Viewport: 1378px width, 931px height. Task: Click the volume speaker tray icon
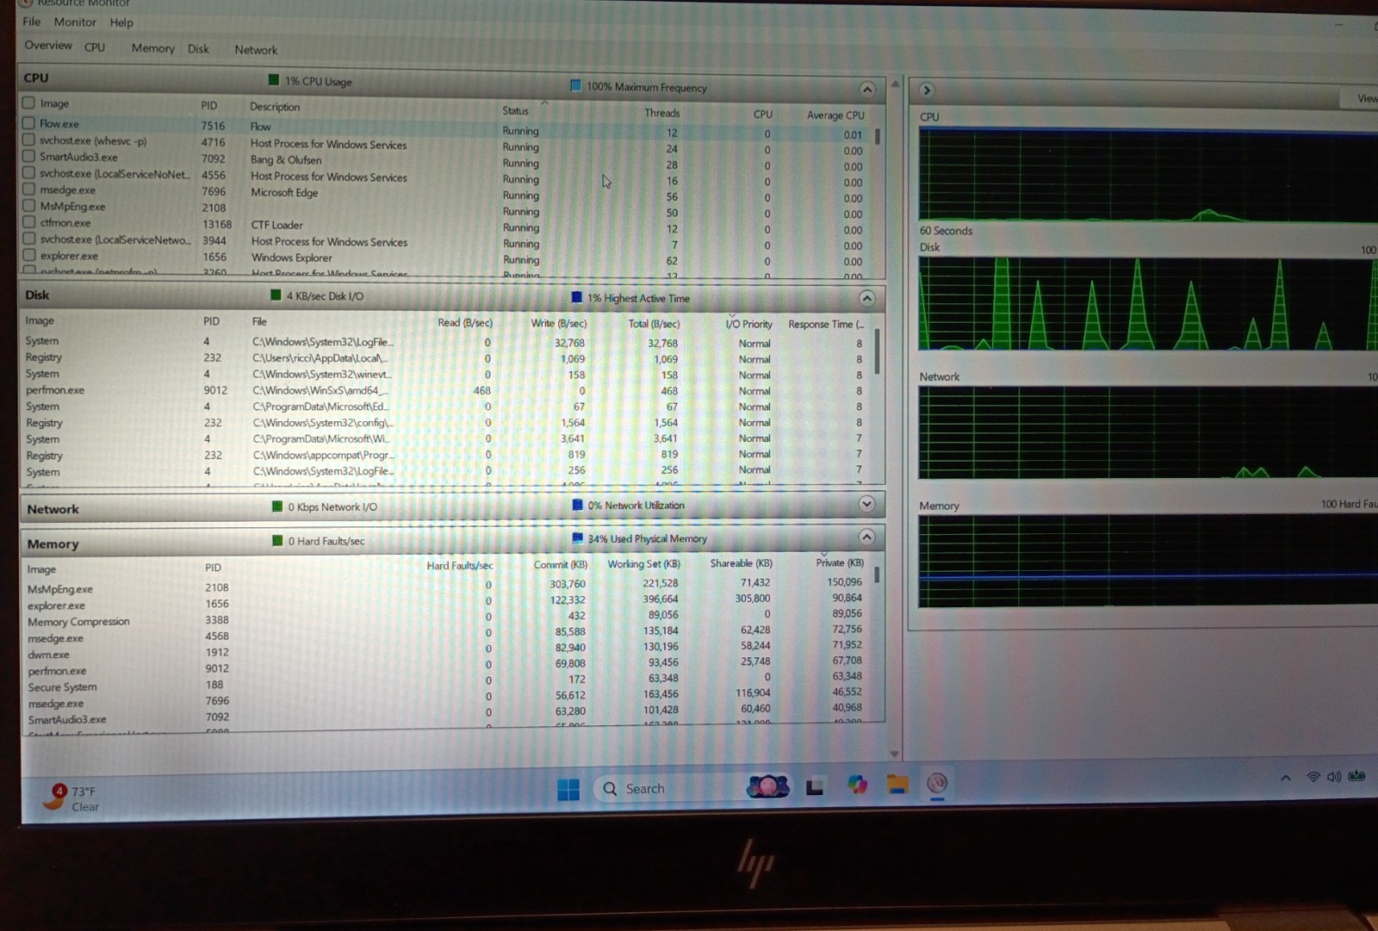click(1334, 777)
